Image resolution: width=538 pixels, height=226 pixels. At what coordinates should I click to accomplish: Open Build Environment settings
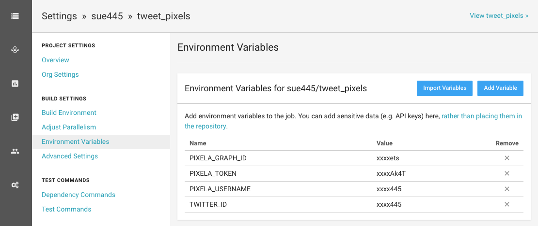pos(69,113)
